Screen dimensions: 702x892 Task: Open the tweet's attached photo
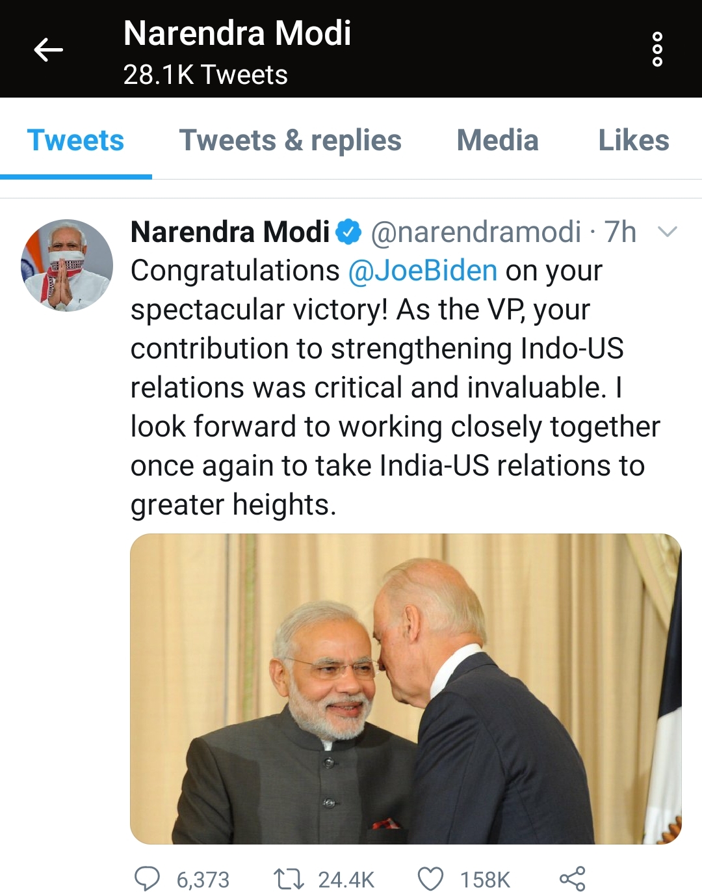click(406, 688)
